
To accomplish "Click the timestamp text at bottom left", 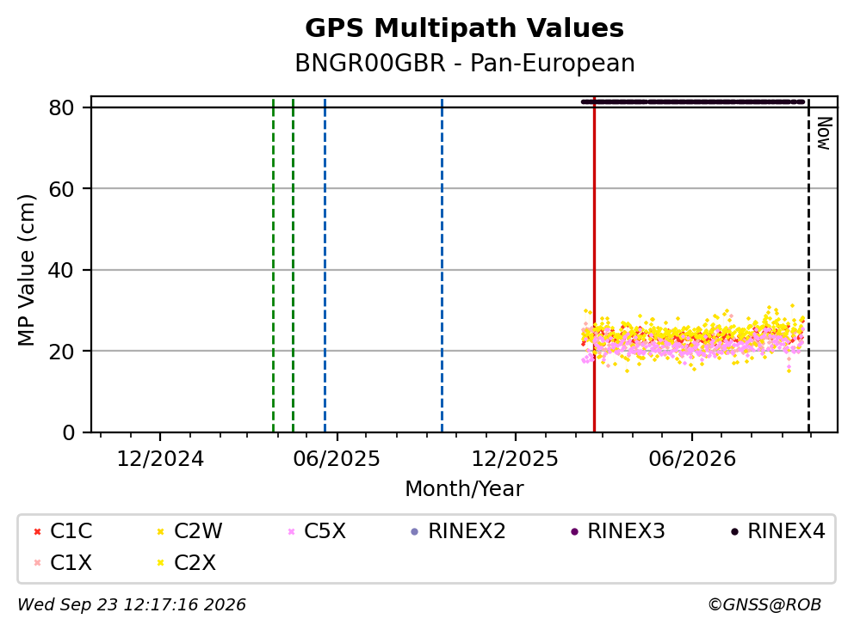I will point(132,605).
